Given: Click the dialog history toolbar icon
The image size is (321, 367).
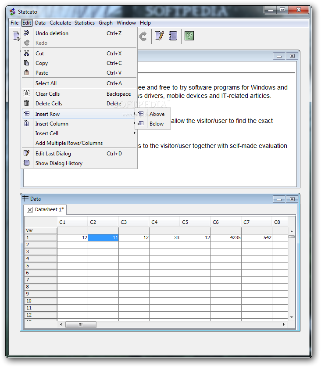Looking at the screenshot, I should click(173, 36).
